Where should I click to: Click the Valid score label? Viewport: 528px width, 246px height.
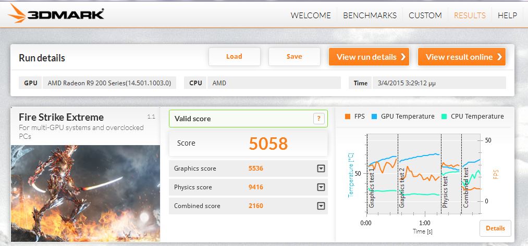point(193,119)
